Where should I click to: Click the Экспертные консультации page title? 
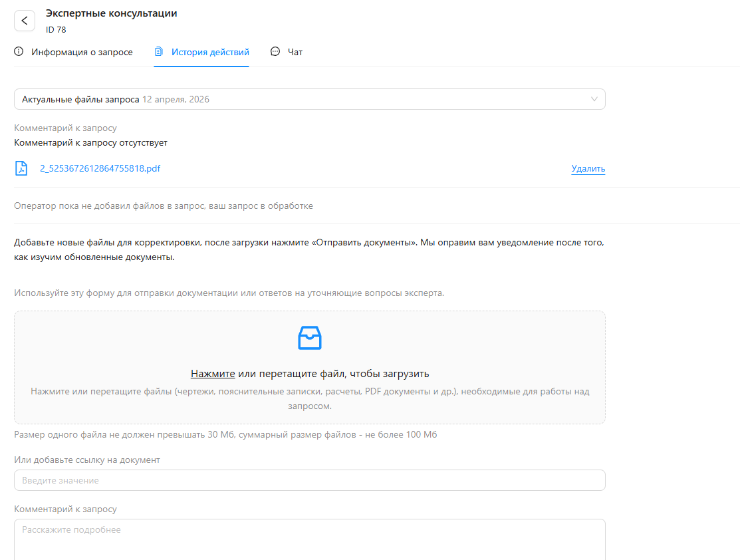[x=112, y=13]
